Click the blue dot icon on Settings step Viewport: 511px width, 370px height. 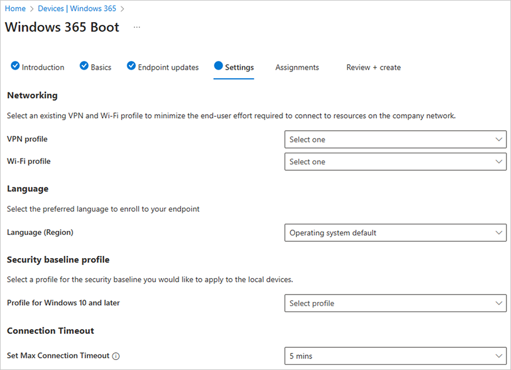click(219, 66)
